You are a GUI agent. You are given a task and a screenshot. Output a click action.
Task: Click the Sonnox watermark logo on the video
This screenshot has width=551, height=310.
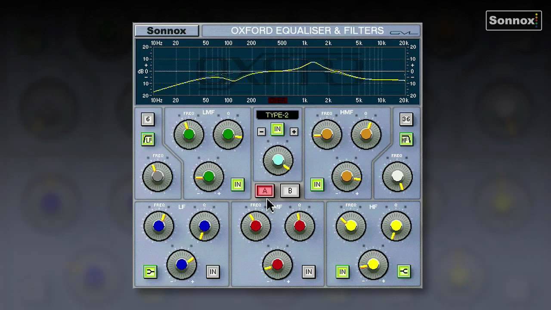[x=514, y=20]
